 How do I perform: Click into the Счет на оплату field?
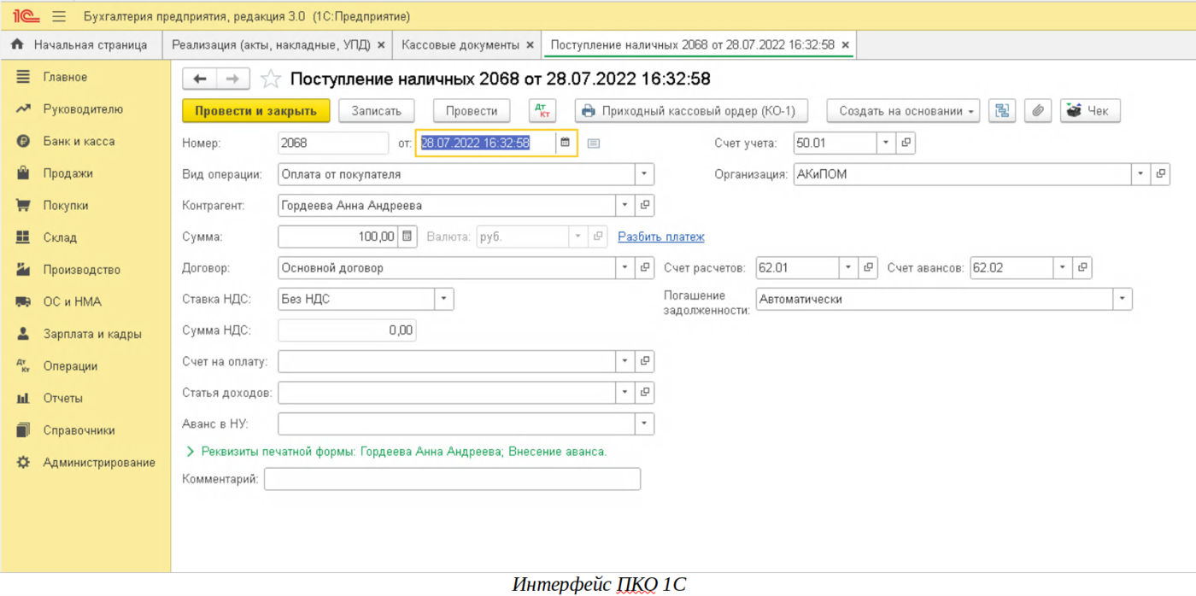pos(447,361)
